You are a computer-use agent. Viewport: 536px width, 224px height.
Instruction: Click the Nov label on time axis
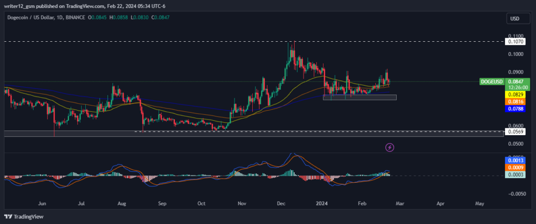tap(242, 204)
